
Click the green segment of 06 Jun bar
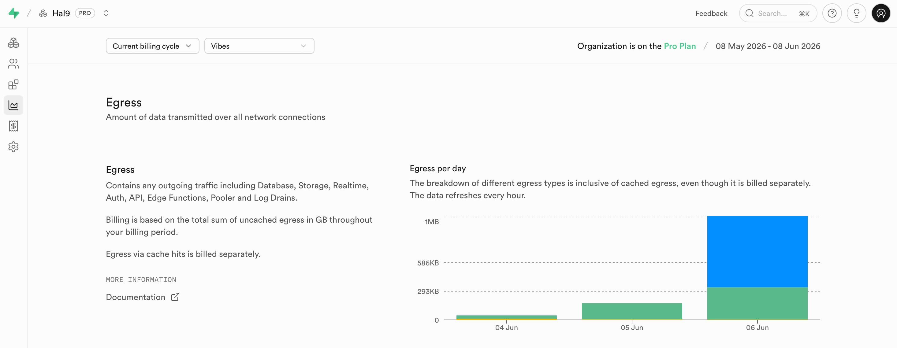point(757,303)
